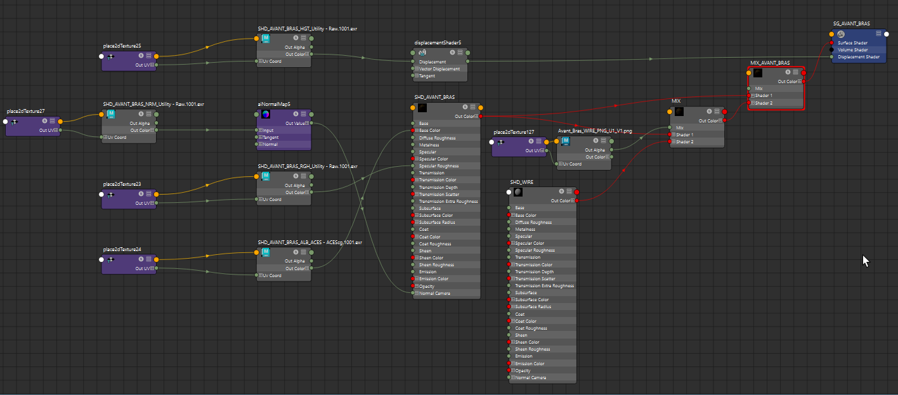
Task: Select Coat Roughness on SHD_AVANT_BRAS
Action: point(447,244)
